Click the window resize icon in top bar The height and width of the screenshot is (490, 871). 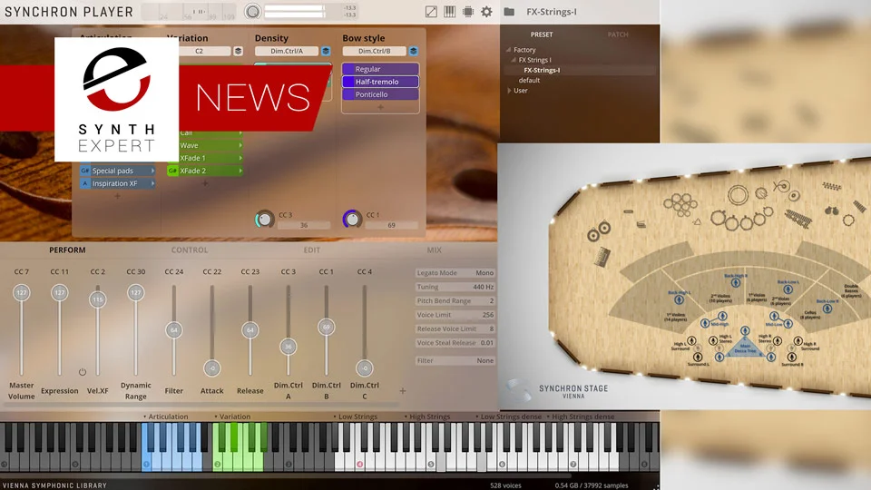(431, 11)
